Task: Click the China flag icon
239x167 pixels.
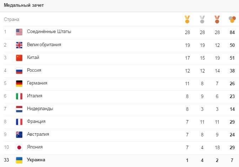Action: click(x=19, y=58)
